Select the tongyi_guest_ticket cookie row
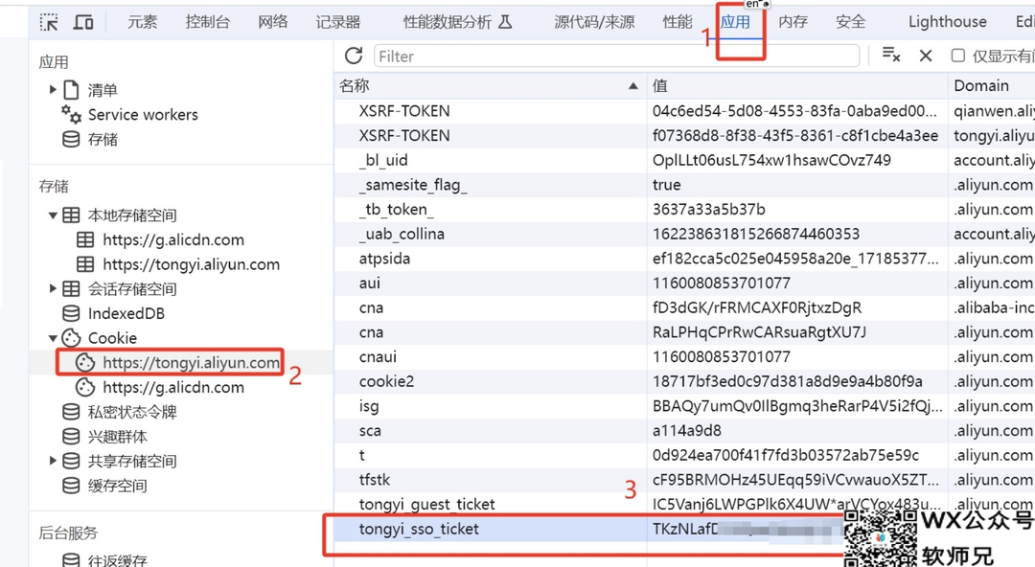The height and width of the screenshot is (567, 1035). point(684,505)
